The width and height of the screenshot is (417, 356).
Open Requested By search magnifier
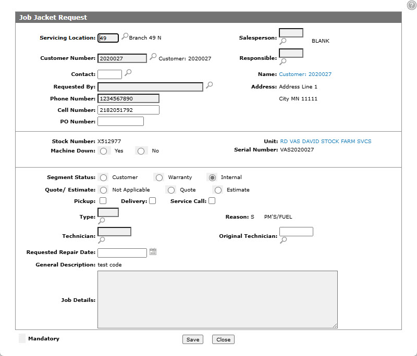210,85
